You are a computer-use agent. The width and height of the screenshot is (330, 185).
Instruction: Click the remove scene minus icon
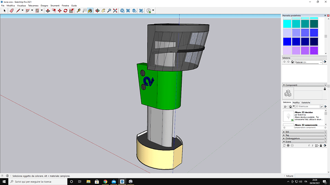click(292, 145)
